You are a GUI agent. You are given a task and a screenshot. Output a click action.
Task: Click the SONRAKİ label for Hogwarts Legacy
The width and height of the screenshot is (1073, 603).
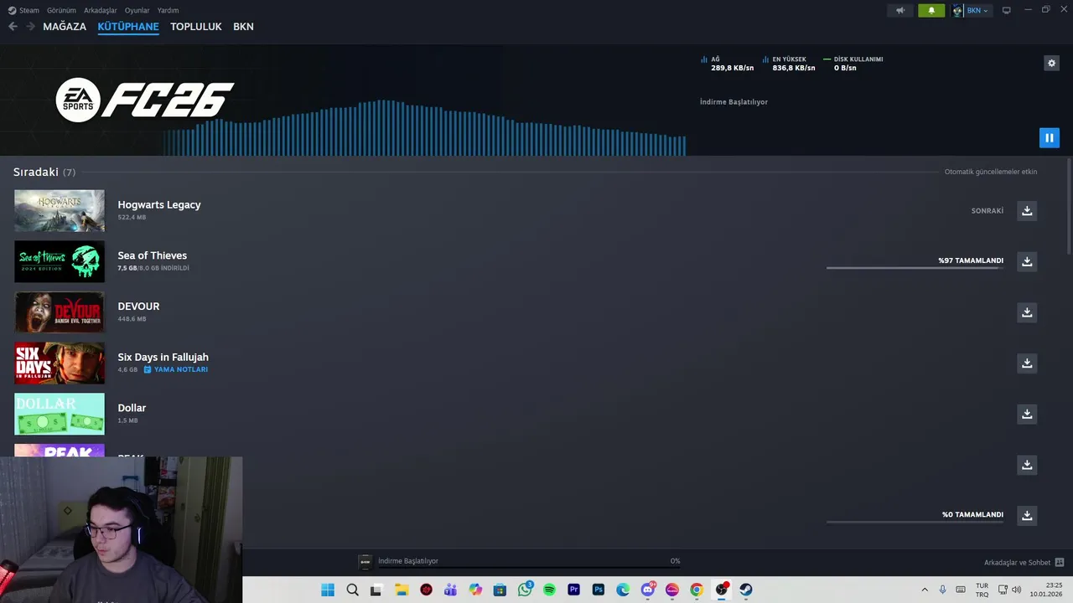tap(987, 211)
